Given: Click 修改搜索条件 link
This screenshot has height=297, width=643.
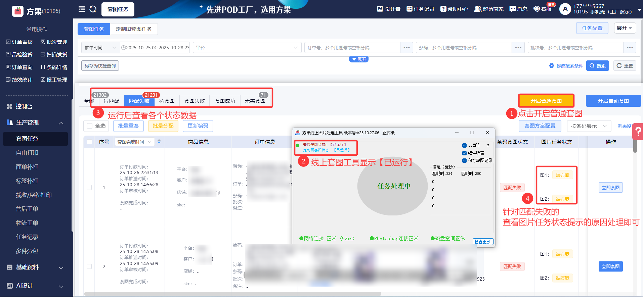Looking at the screenshot, I should (566, 66).
